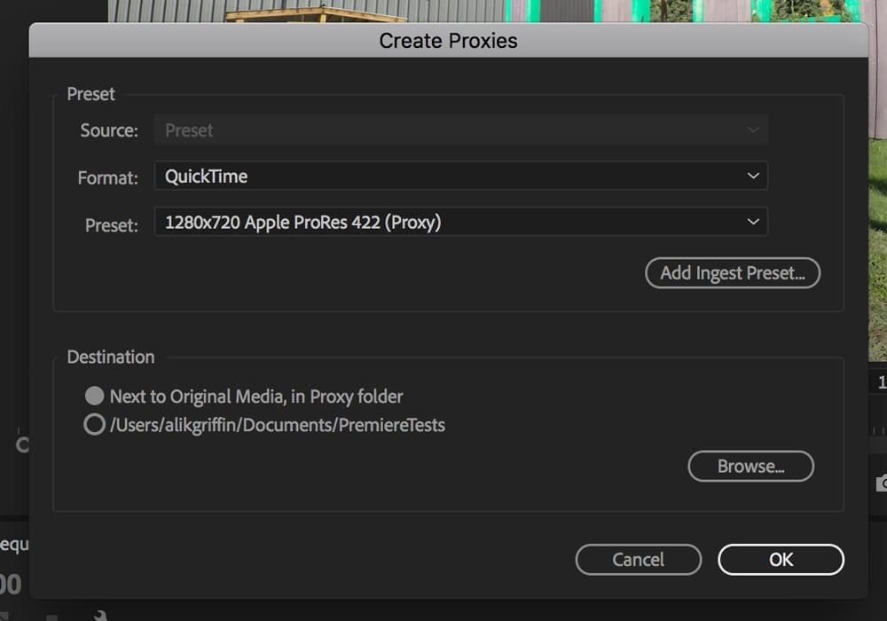887x621 pixels.
Task: Cancel the Create Proxies dialog
Action: (638, 559)
